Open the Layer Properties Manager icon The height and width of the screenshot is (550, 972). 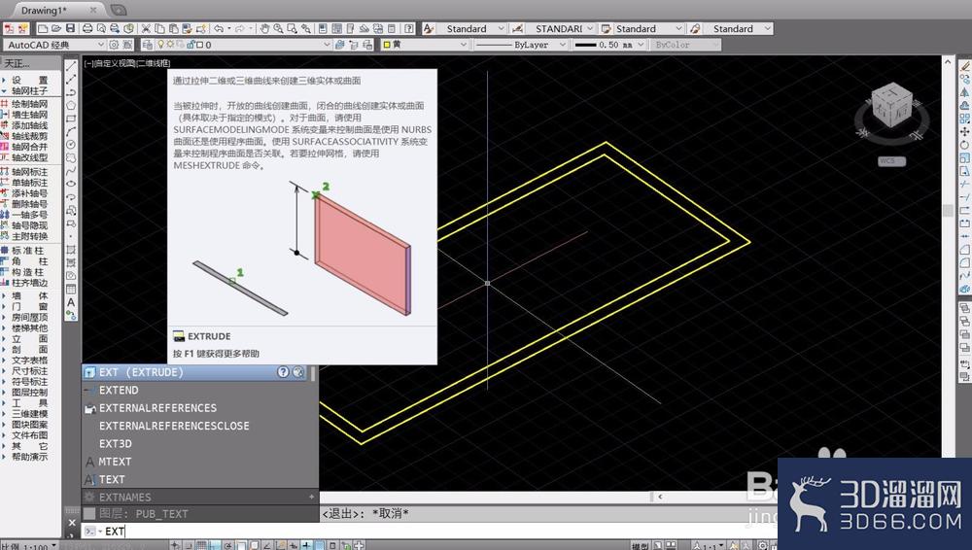(148, 45)
